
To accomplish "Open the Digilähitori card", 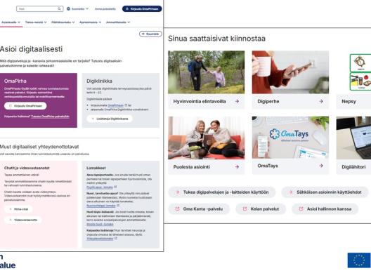I will (x=353, y=145).
